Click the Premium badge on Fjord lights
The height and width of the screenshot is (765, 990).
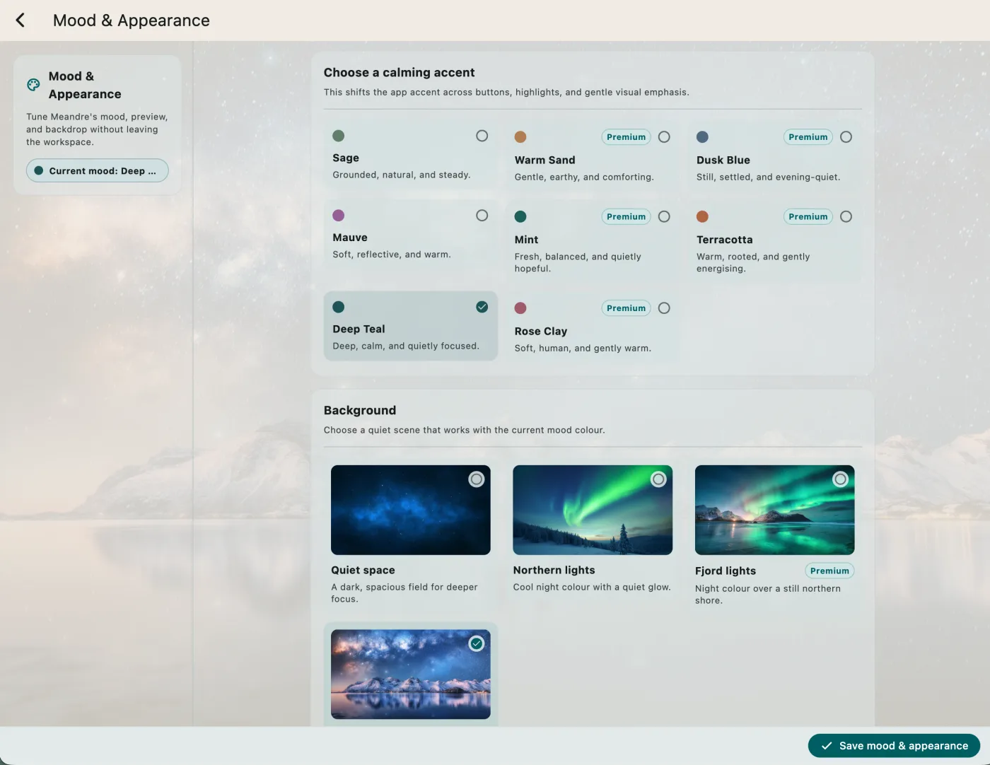(829, 571)
